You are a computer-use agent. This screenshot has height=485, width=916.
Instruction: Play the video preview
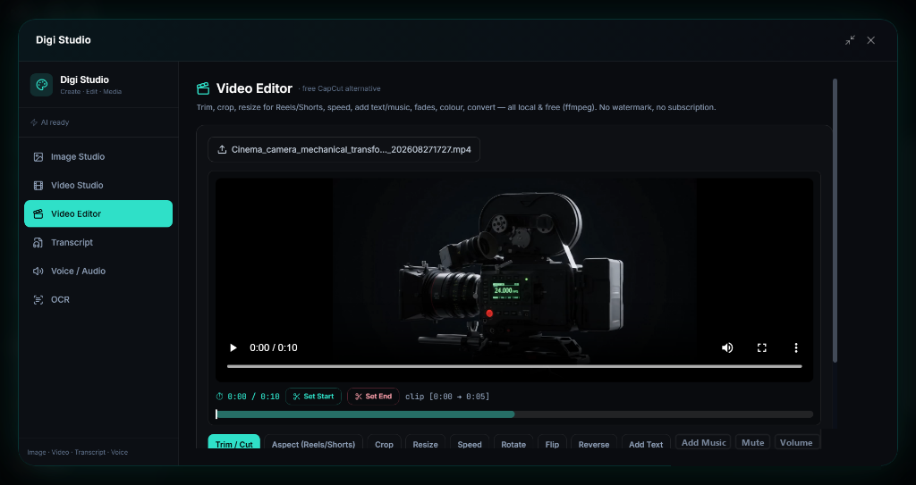pos(233,347)
